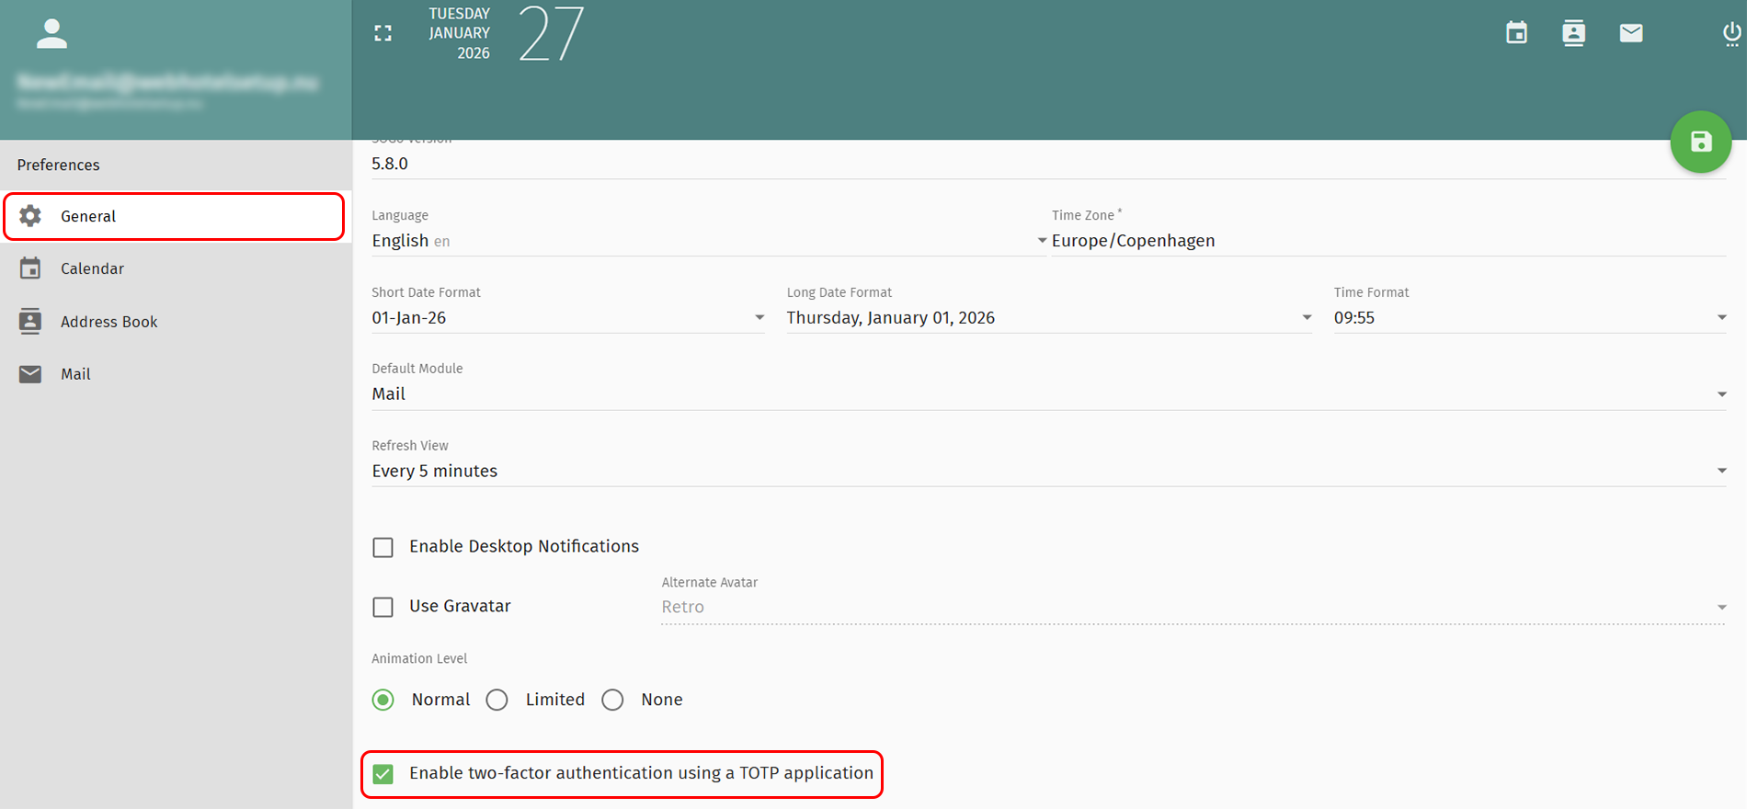The image size is (1747, 809).
Task: Expand the Refresh View dropdown
Action: coord(1048,472)
